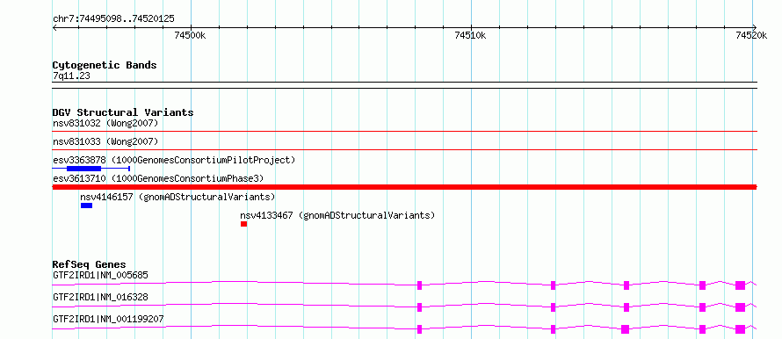The width and height of the screenshot is (782, 339).
Task: Click the rightmost large exon of NM_016328
Action: pos(740,307)
